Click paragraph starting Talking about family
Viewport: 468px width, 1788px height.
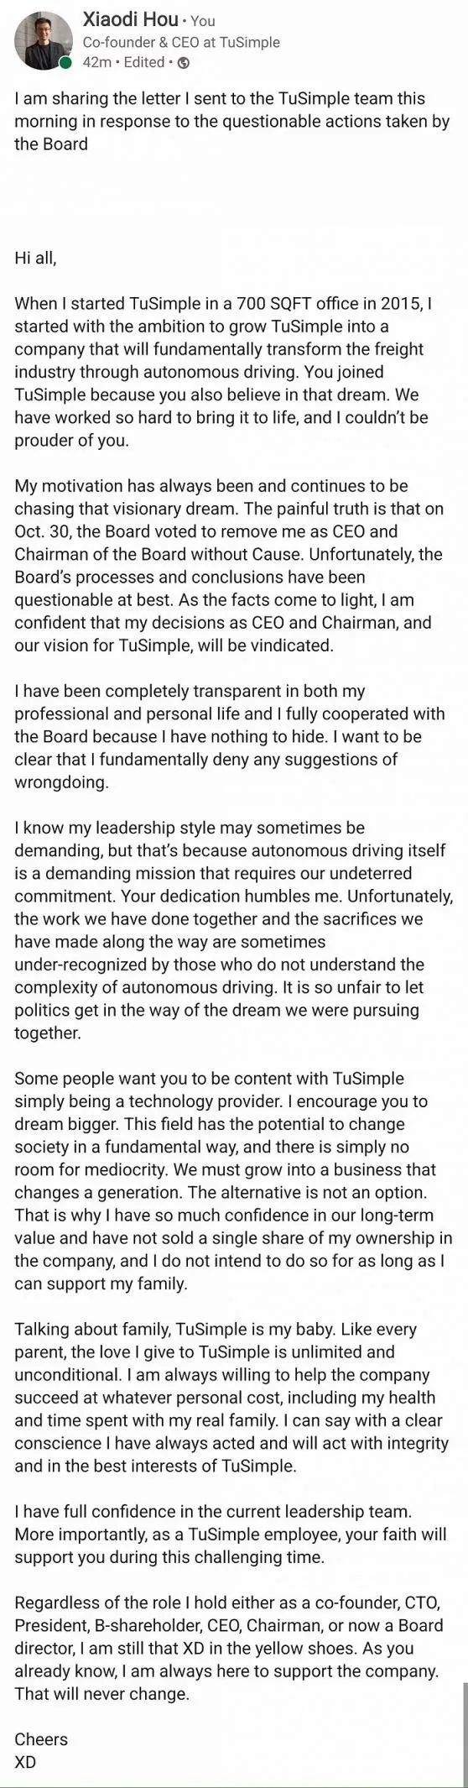(231, 1397)
